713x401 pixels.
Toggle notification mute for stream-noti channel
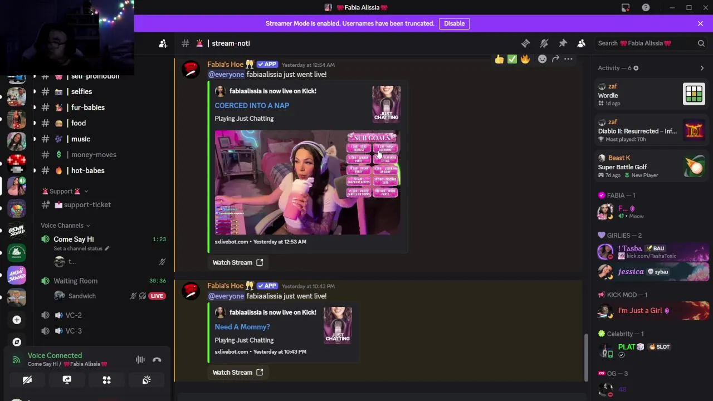(x=544, y=43)
